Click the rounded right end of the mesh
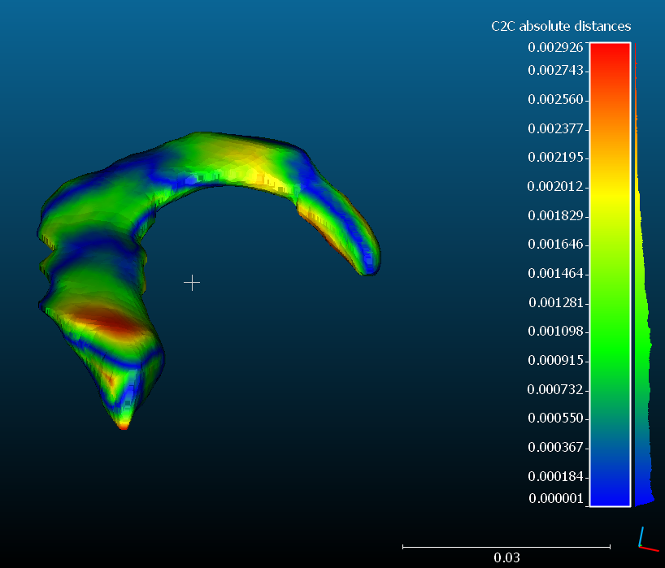This screenshot has width=665, height=568. pyautogui.click(x=371, y=258)
